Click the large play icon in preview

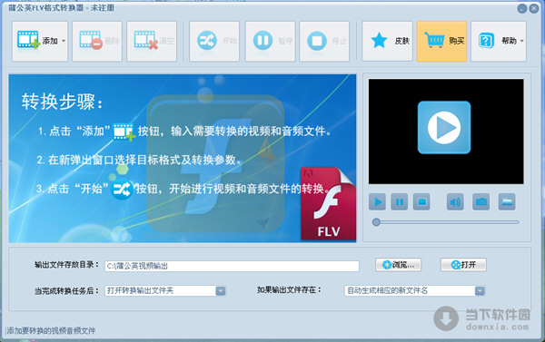pyautogui.click(x=444, y=127)
